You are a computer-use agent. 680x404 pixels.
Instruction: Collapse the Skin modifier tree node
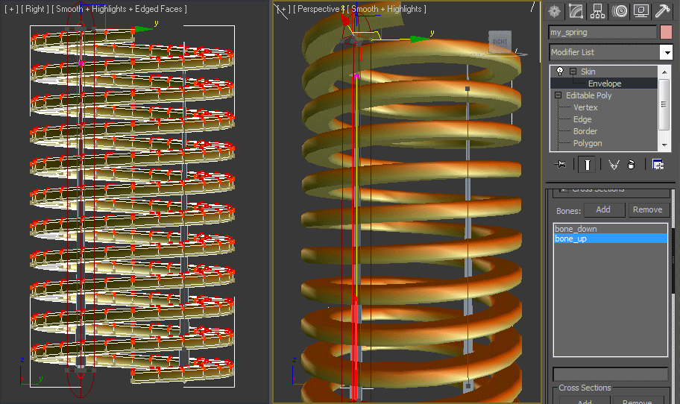pos(573,72)
